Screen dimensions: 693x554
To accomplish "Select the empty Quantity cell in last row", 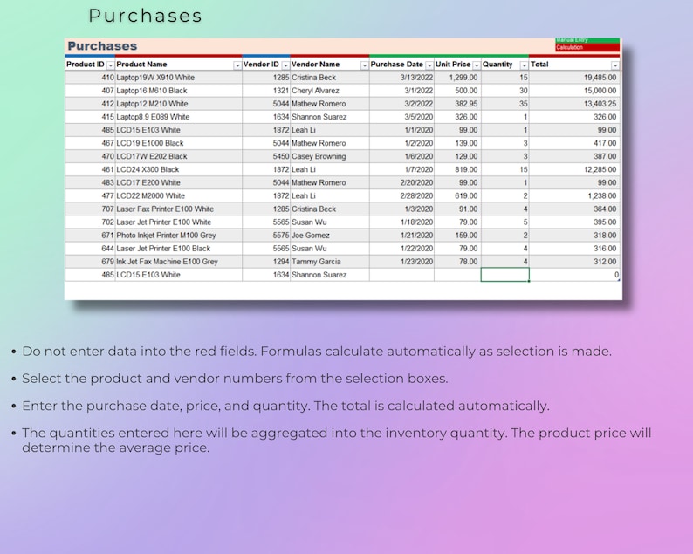I will (504, 275).
